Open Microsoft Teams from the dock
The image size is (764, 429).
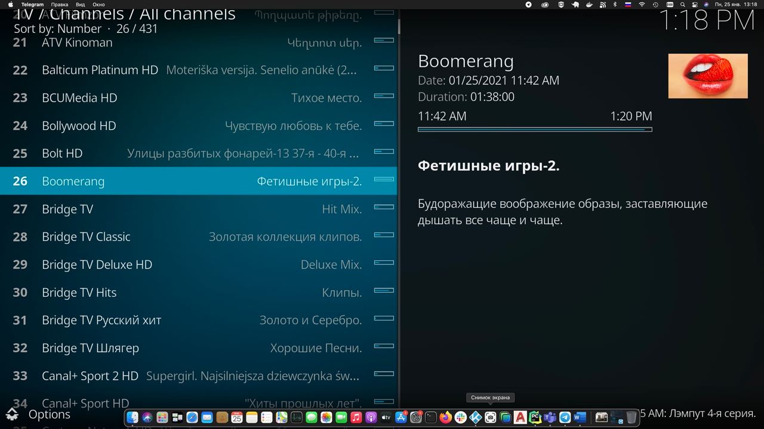[549, 418]
